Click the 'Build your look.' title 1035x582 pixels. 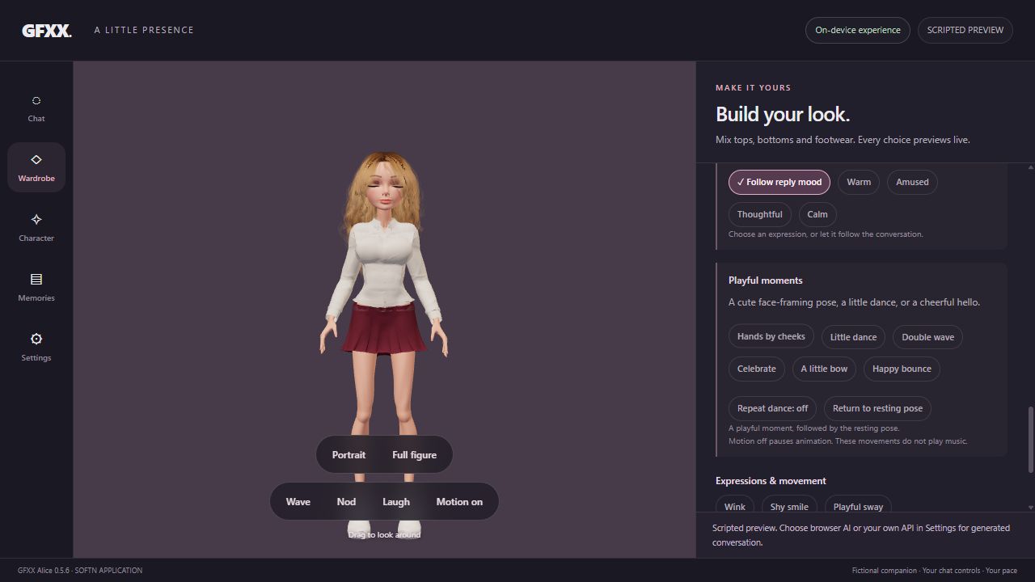click(783, 114)
